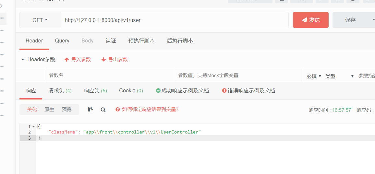
Task: Click the 导入参数 link
Action: 78,60
